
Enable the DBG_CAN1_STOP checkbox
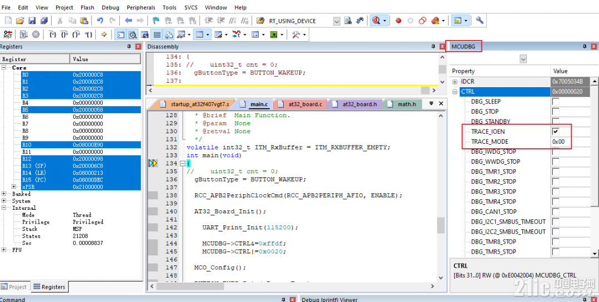[556, 212]
